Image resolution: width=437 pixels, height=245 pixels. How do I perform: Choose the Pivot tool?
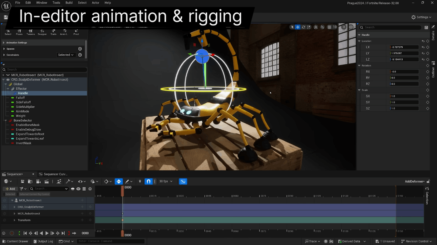(x=76, y=32)
